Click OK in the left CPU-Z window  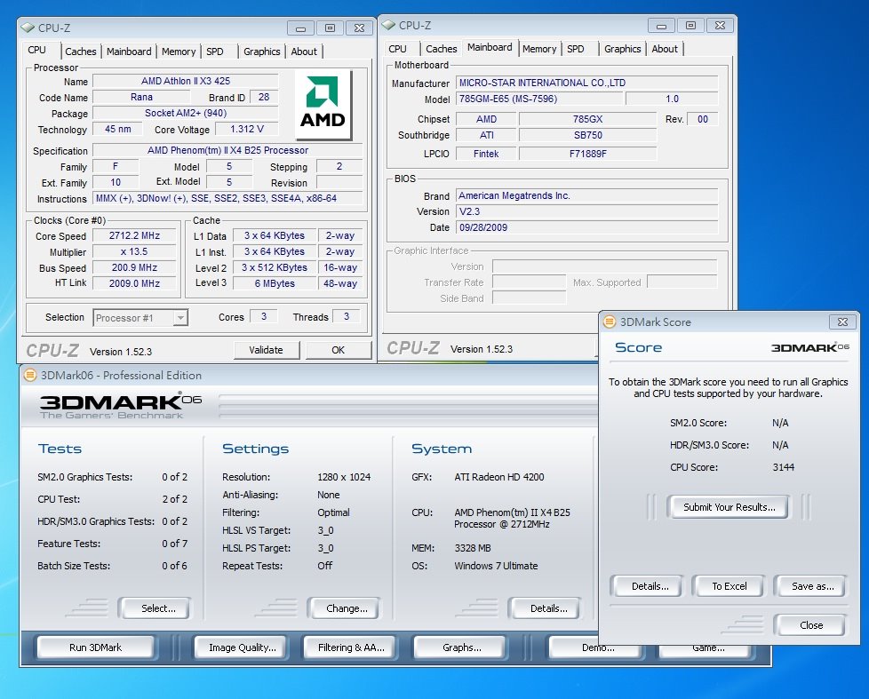(x=338, y=350)
